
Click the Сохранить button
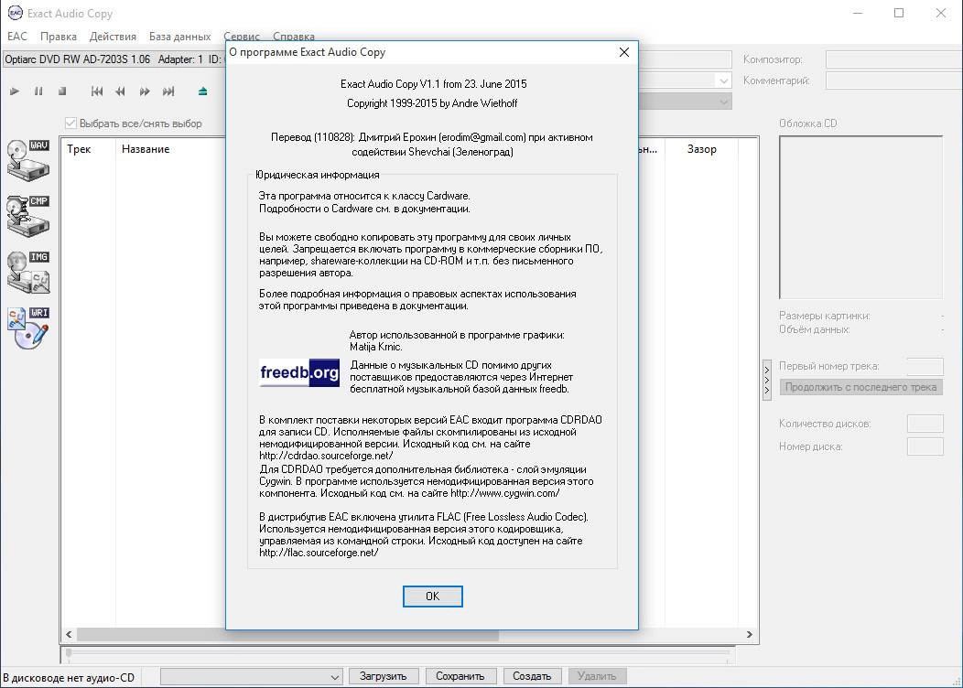click(460, 676)
